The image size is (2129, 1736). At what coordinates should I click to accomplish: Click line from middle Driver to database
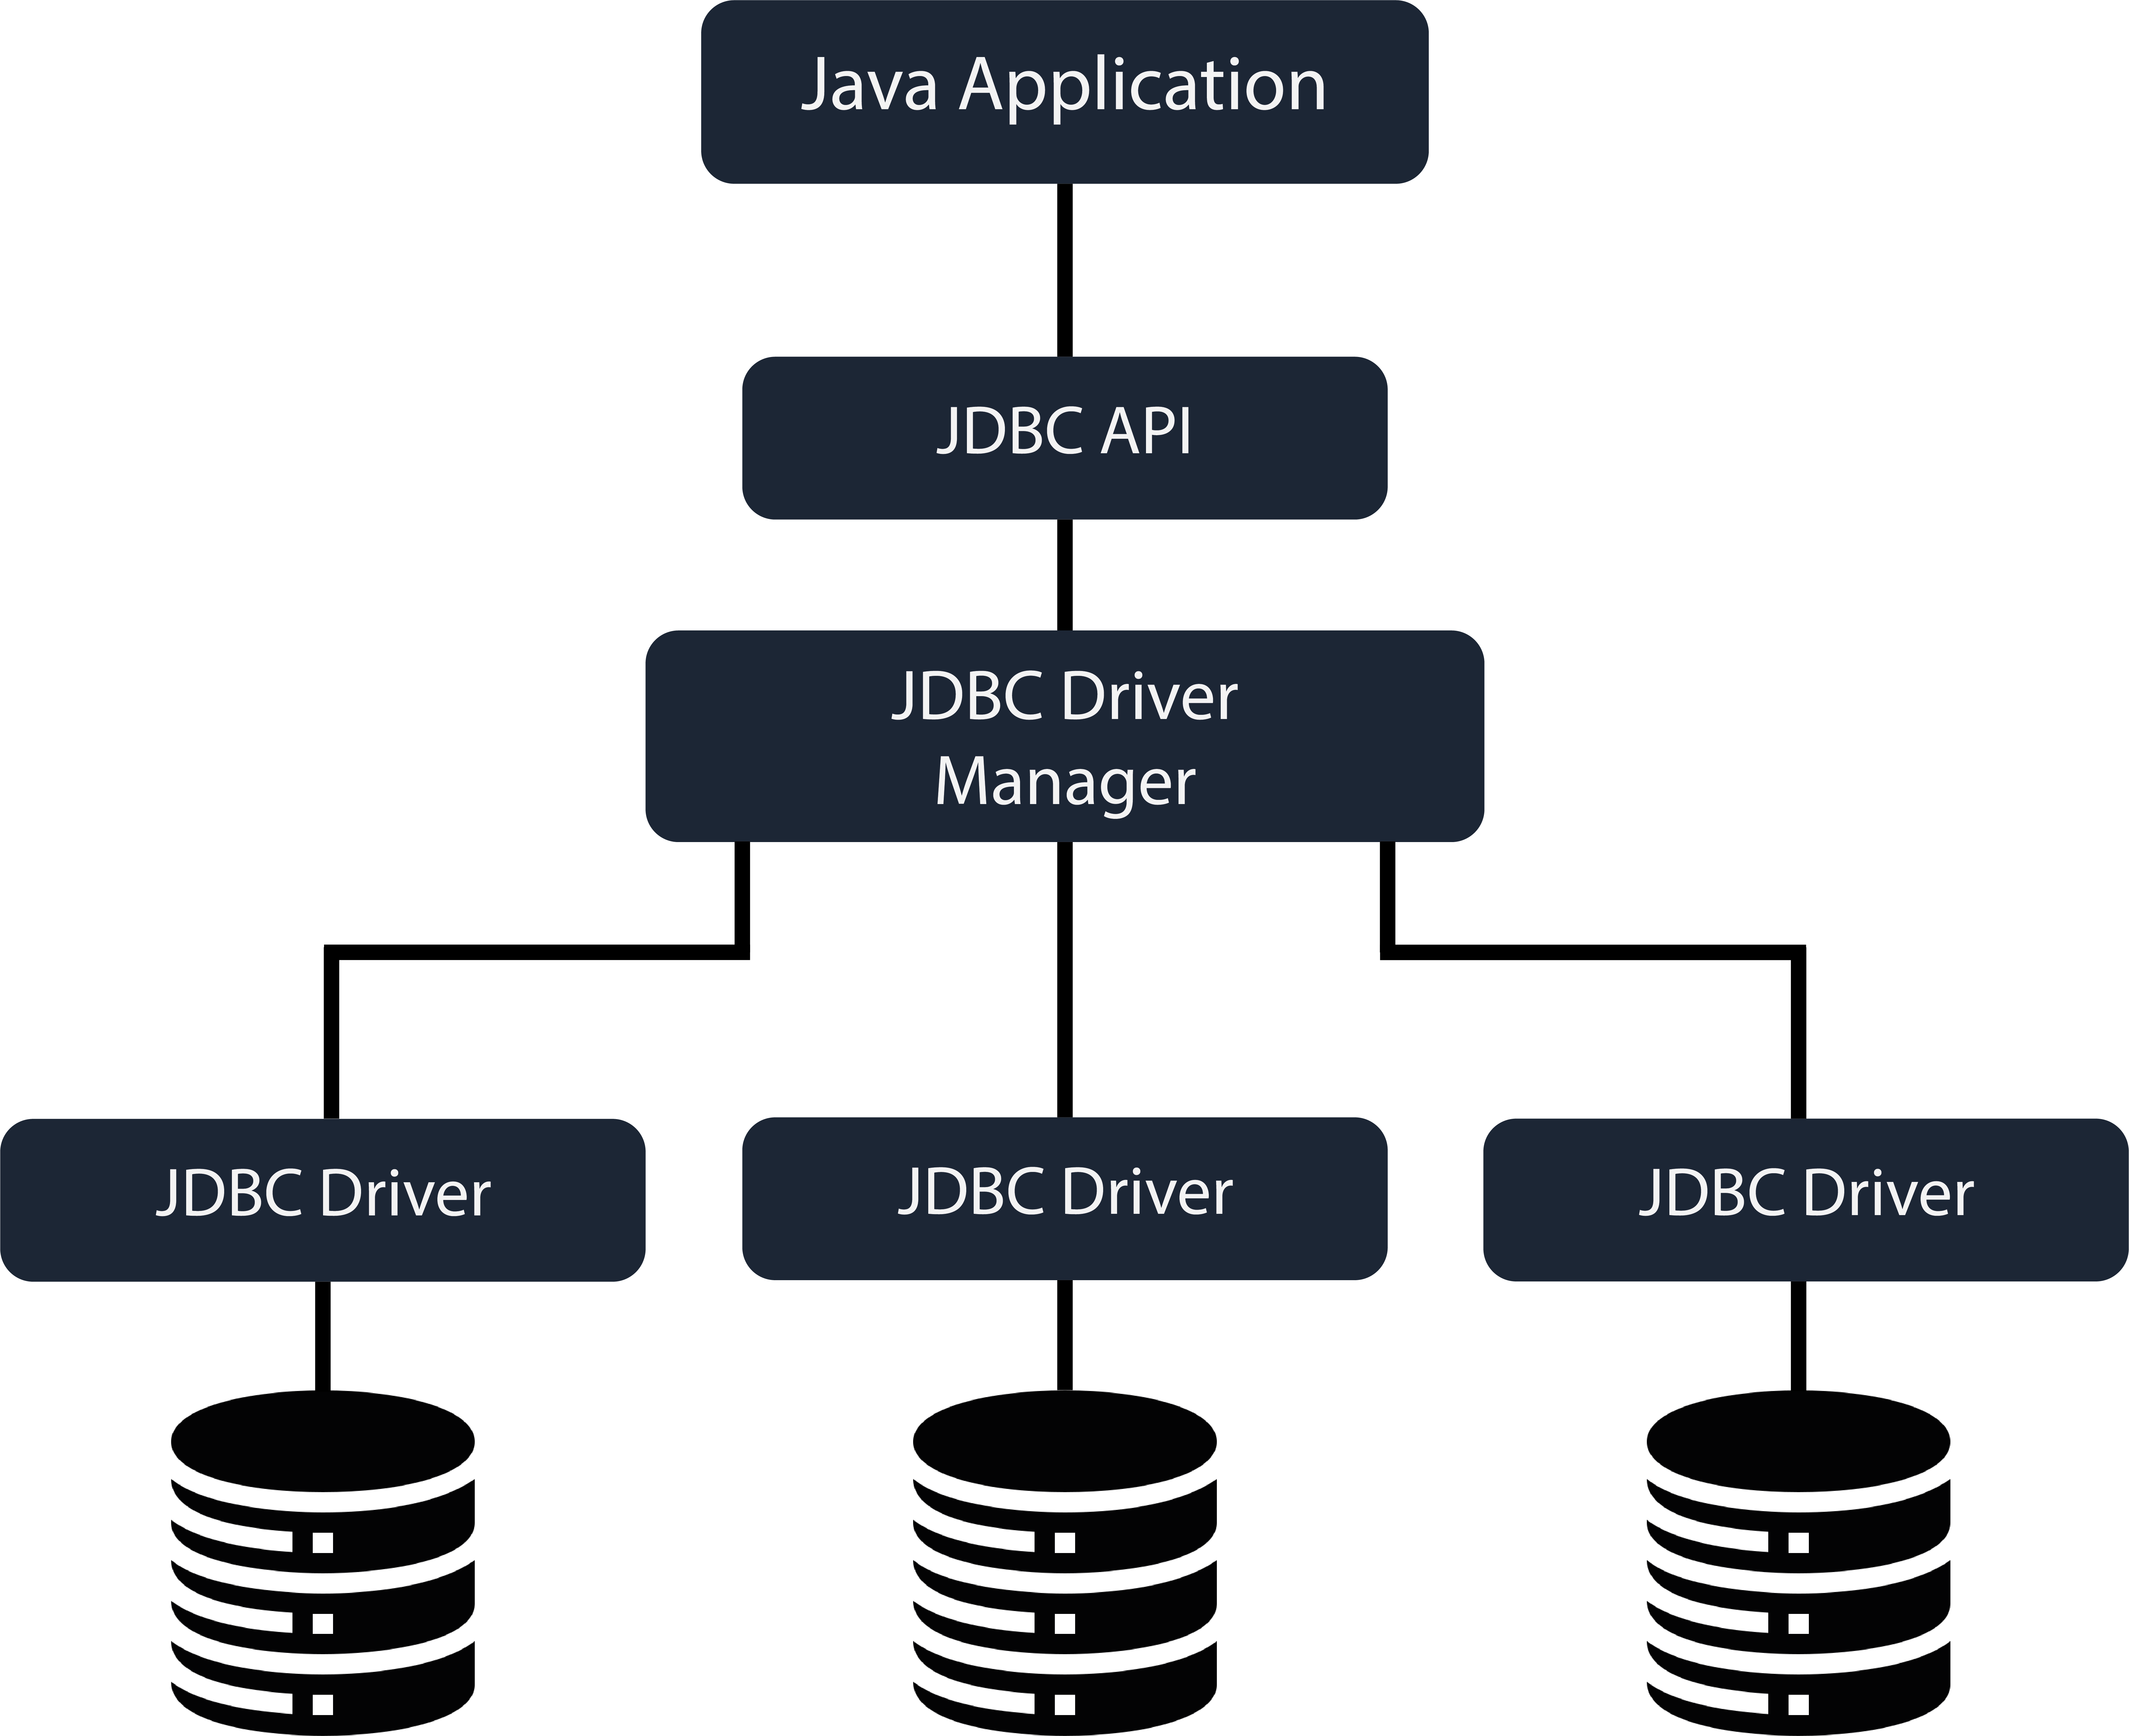pos(1065,1335)
